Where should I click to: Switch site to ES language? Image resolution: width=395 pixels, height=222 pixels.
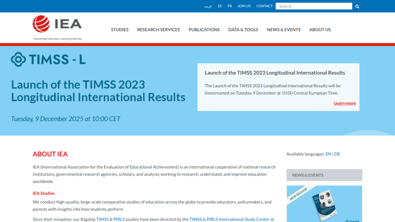(220, 6)
